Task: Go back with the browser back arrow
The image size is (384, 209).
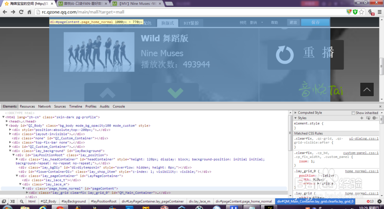Action: 5,12
